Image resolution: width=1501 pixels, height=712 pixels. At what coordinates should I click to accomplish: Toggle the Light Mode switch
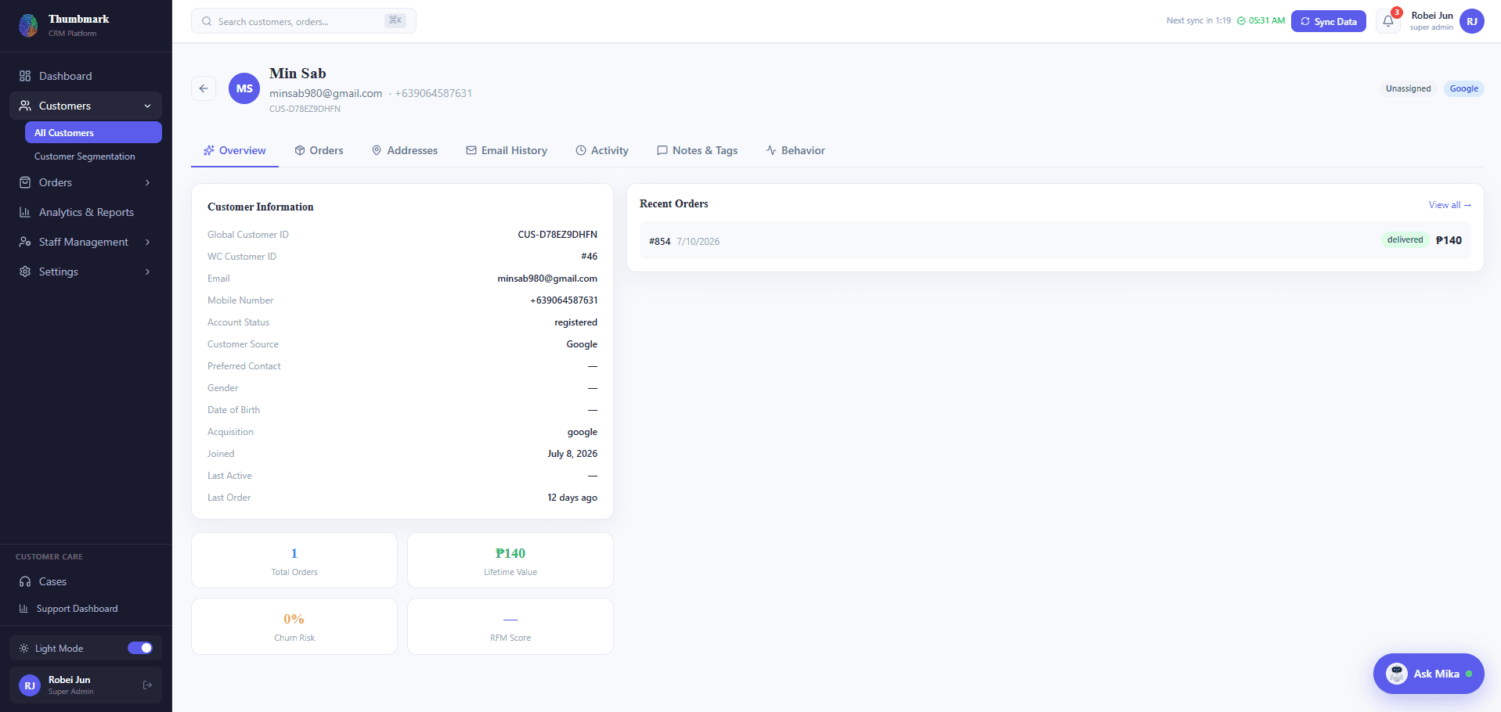tap(140, 648)
